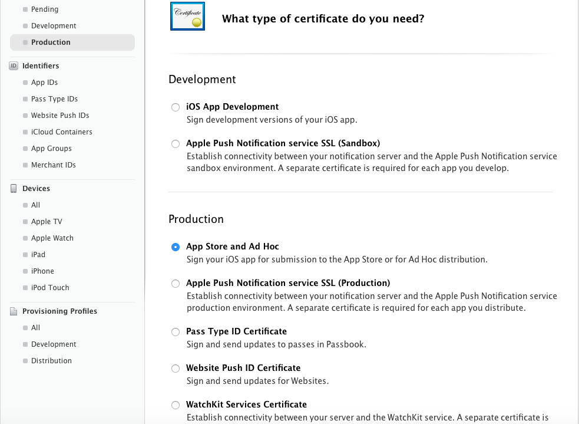Viewport: 579px width, 424px height.
Task: Click the Provisioning Profiles document icon
Action: pos(14,311)
